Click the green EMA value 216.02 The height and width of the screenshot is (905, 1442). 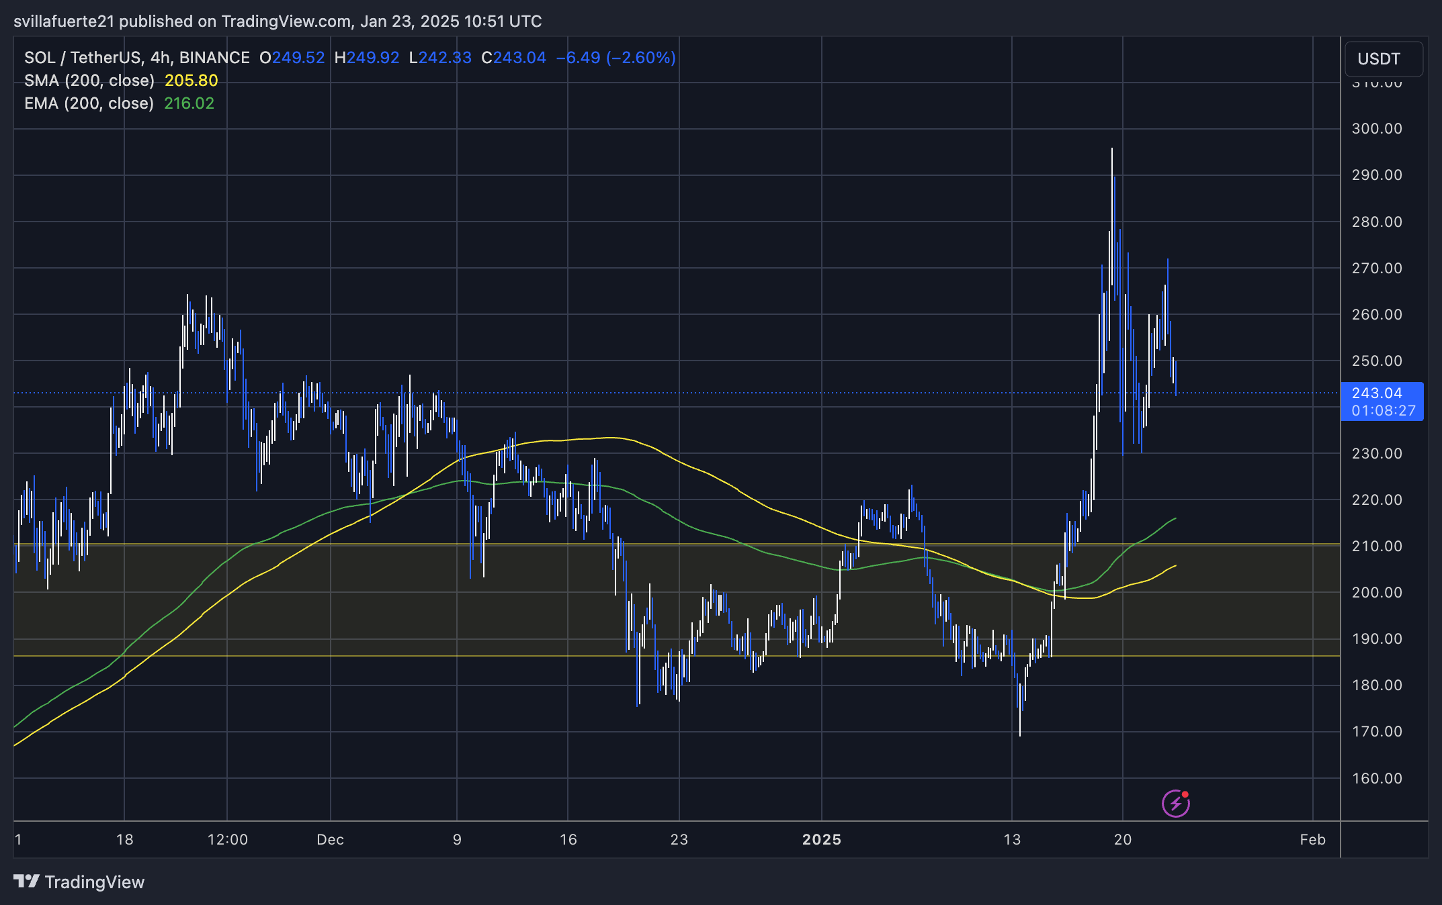[190, 103]
